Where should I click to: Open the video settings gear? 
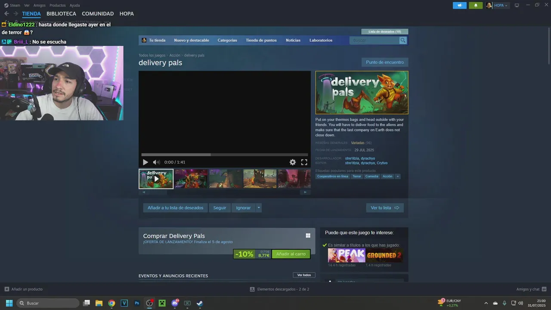pyautogui.click(x=293, y=162)
